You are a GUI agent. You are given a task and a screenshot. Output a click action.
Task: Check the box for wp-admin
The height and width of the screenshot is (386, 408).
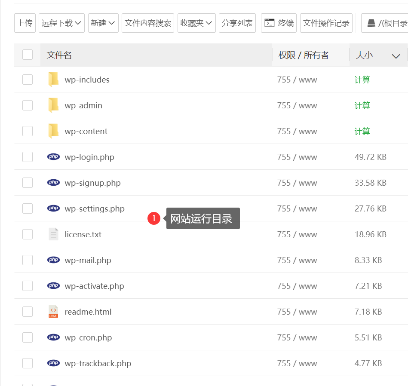(x=28, y=105)
